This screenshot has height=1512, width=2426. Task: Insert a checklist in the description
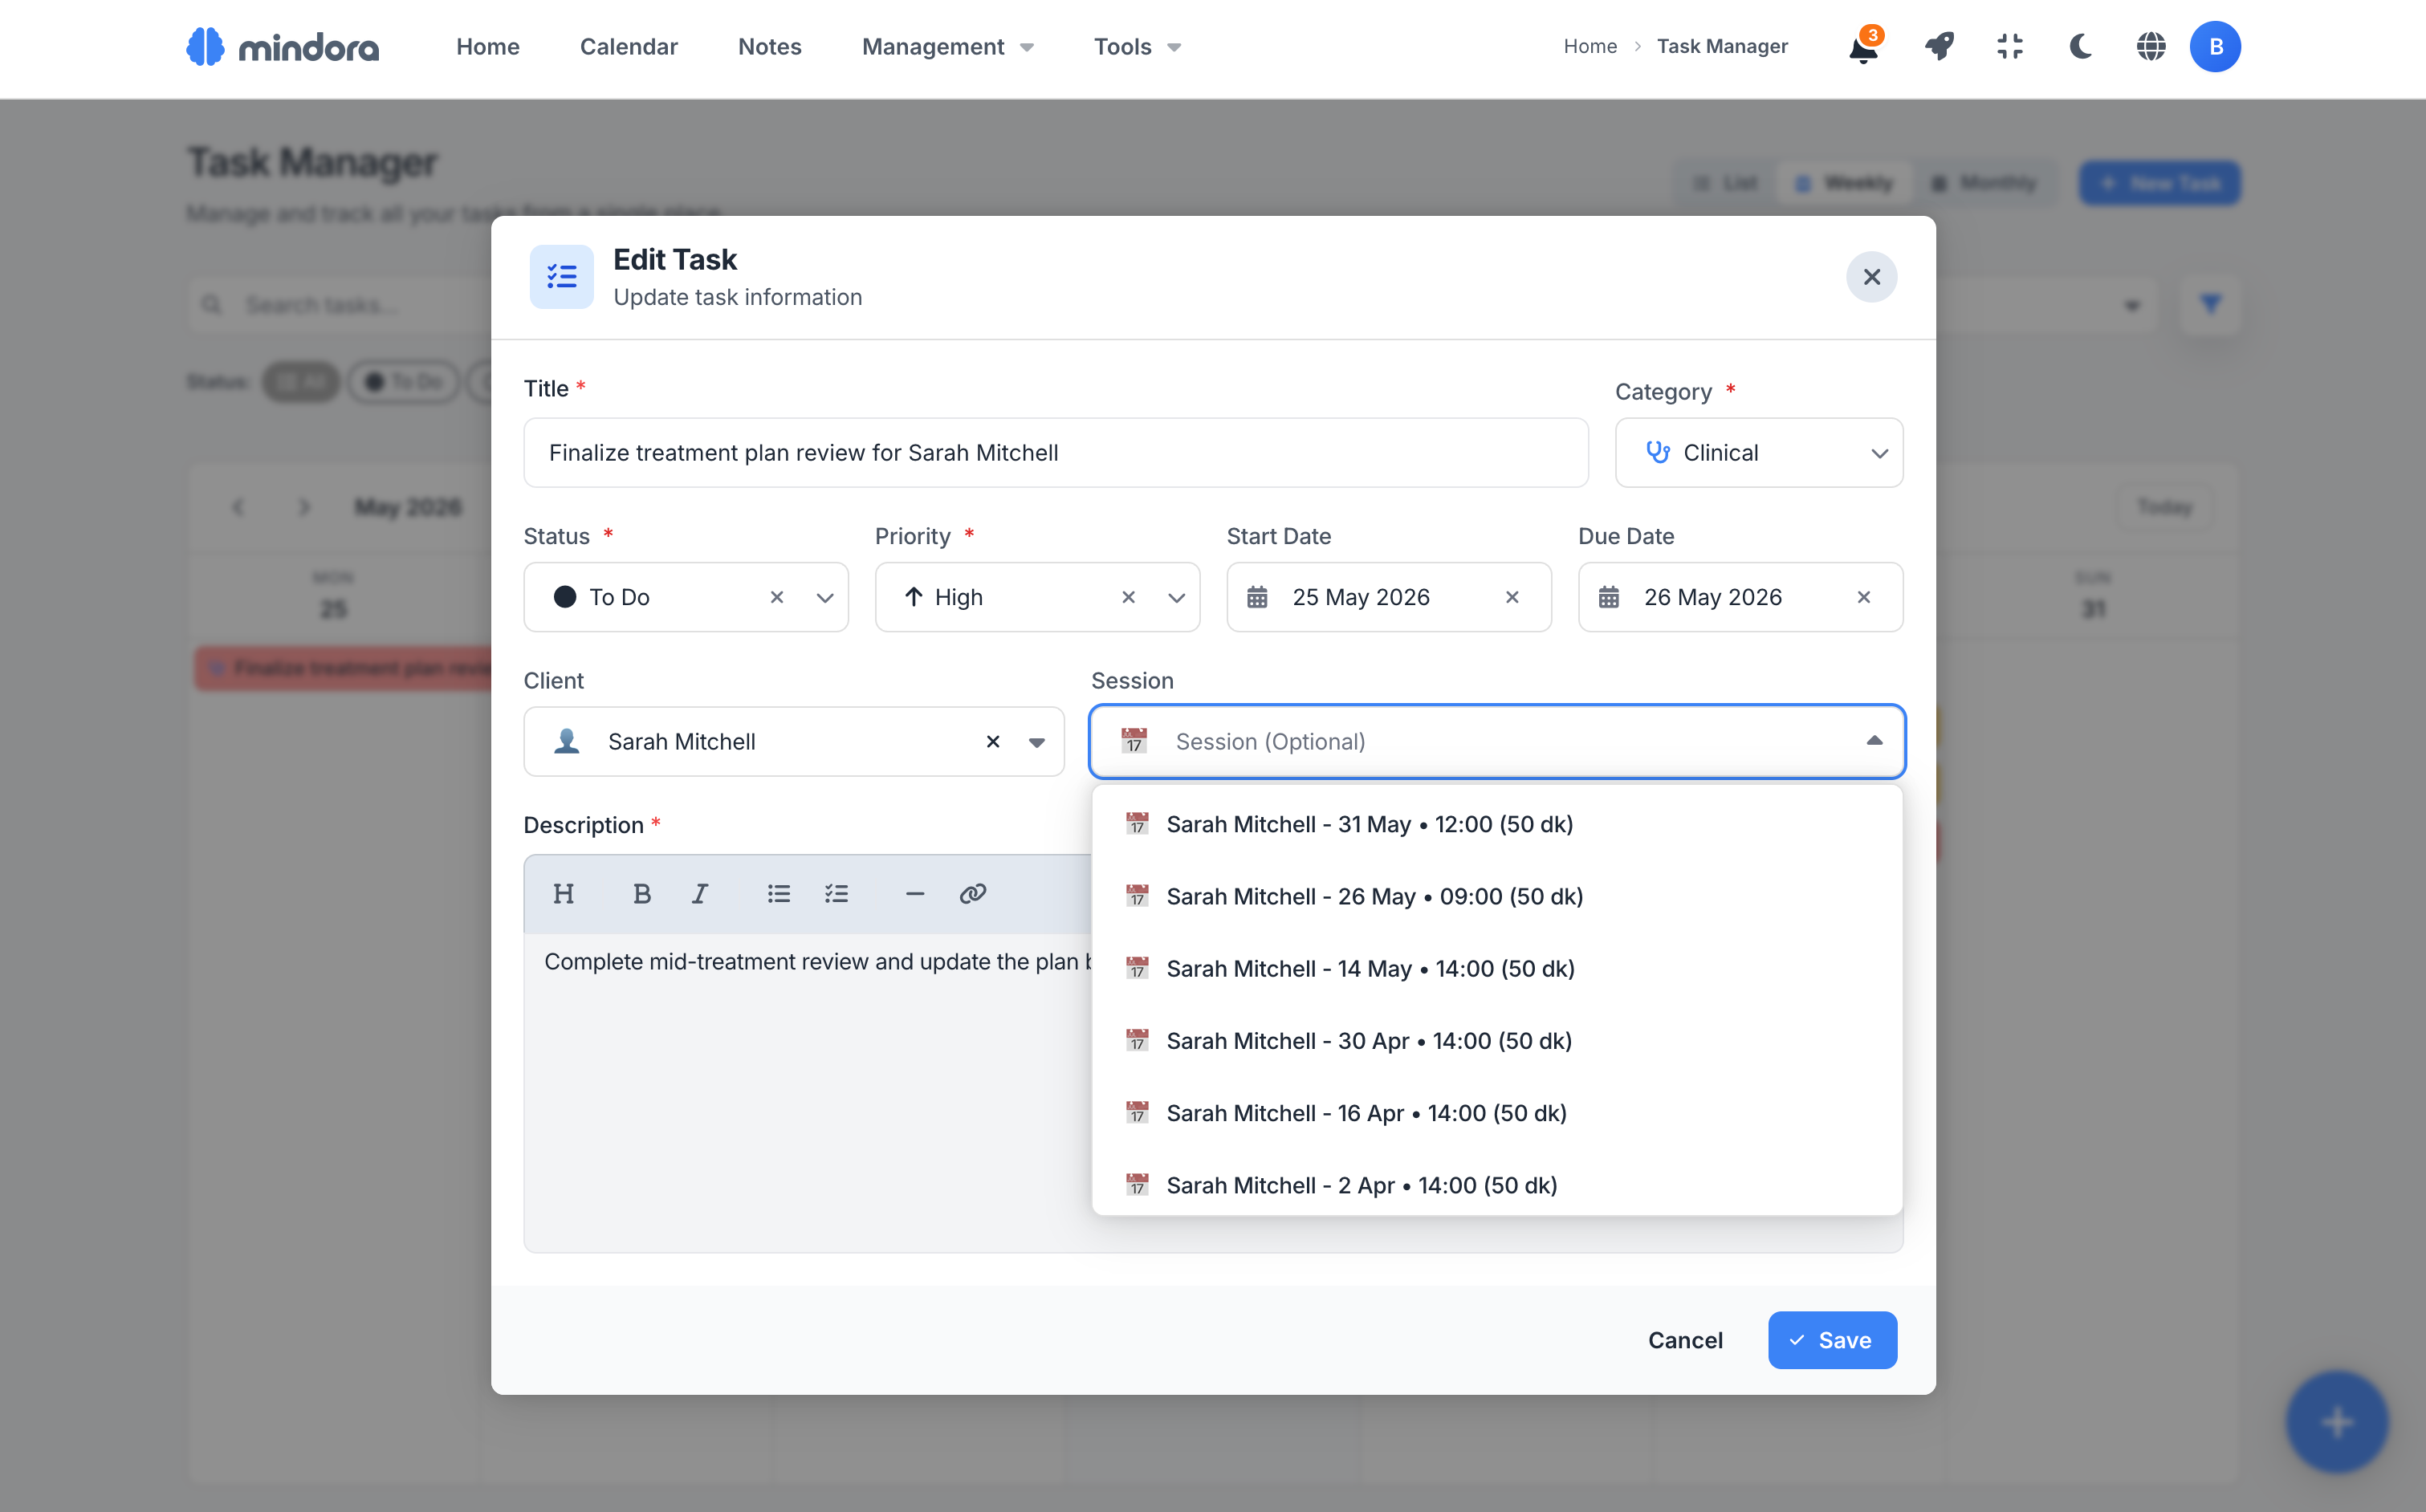837,893
